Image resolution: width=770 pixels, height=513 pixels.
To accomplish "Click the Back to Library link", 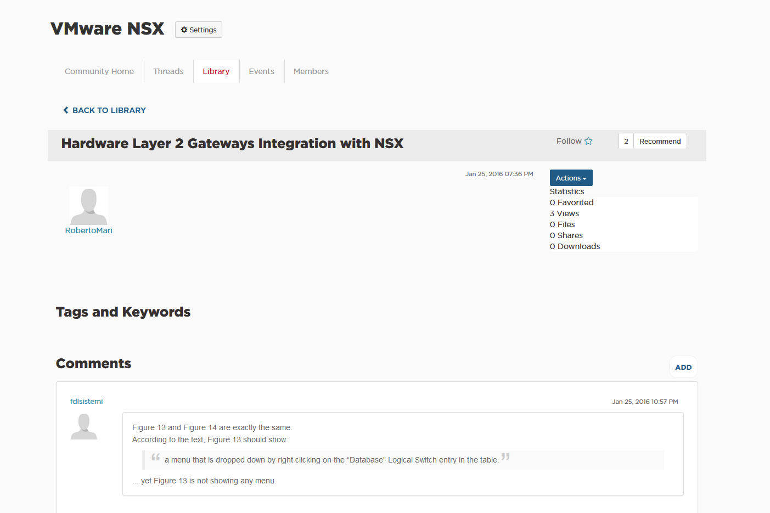I will [104, 110].
